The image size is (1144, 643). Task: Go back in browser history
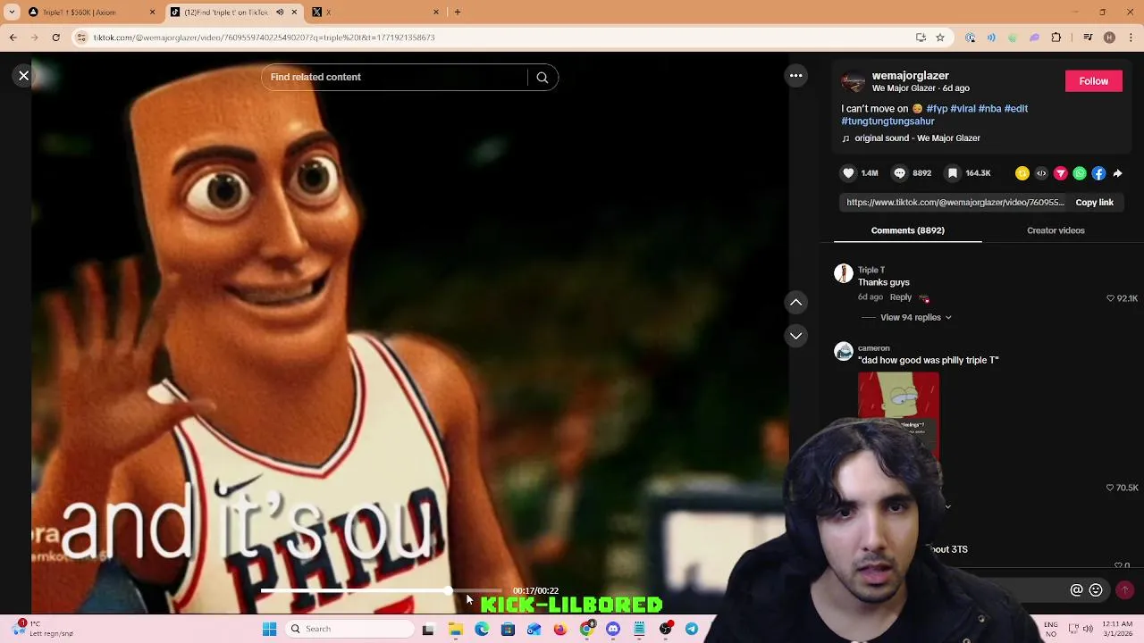pyautogui.click(x=13, y=38)
